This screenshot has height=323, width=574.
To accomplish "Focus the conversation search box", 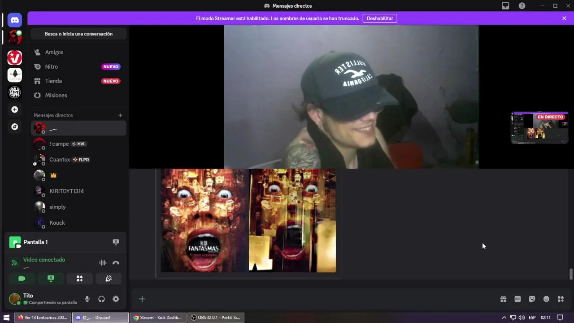I will [78, 34].
